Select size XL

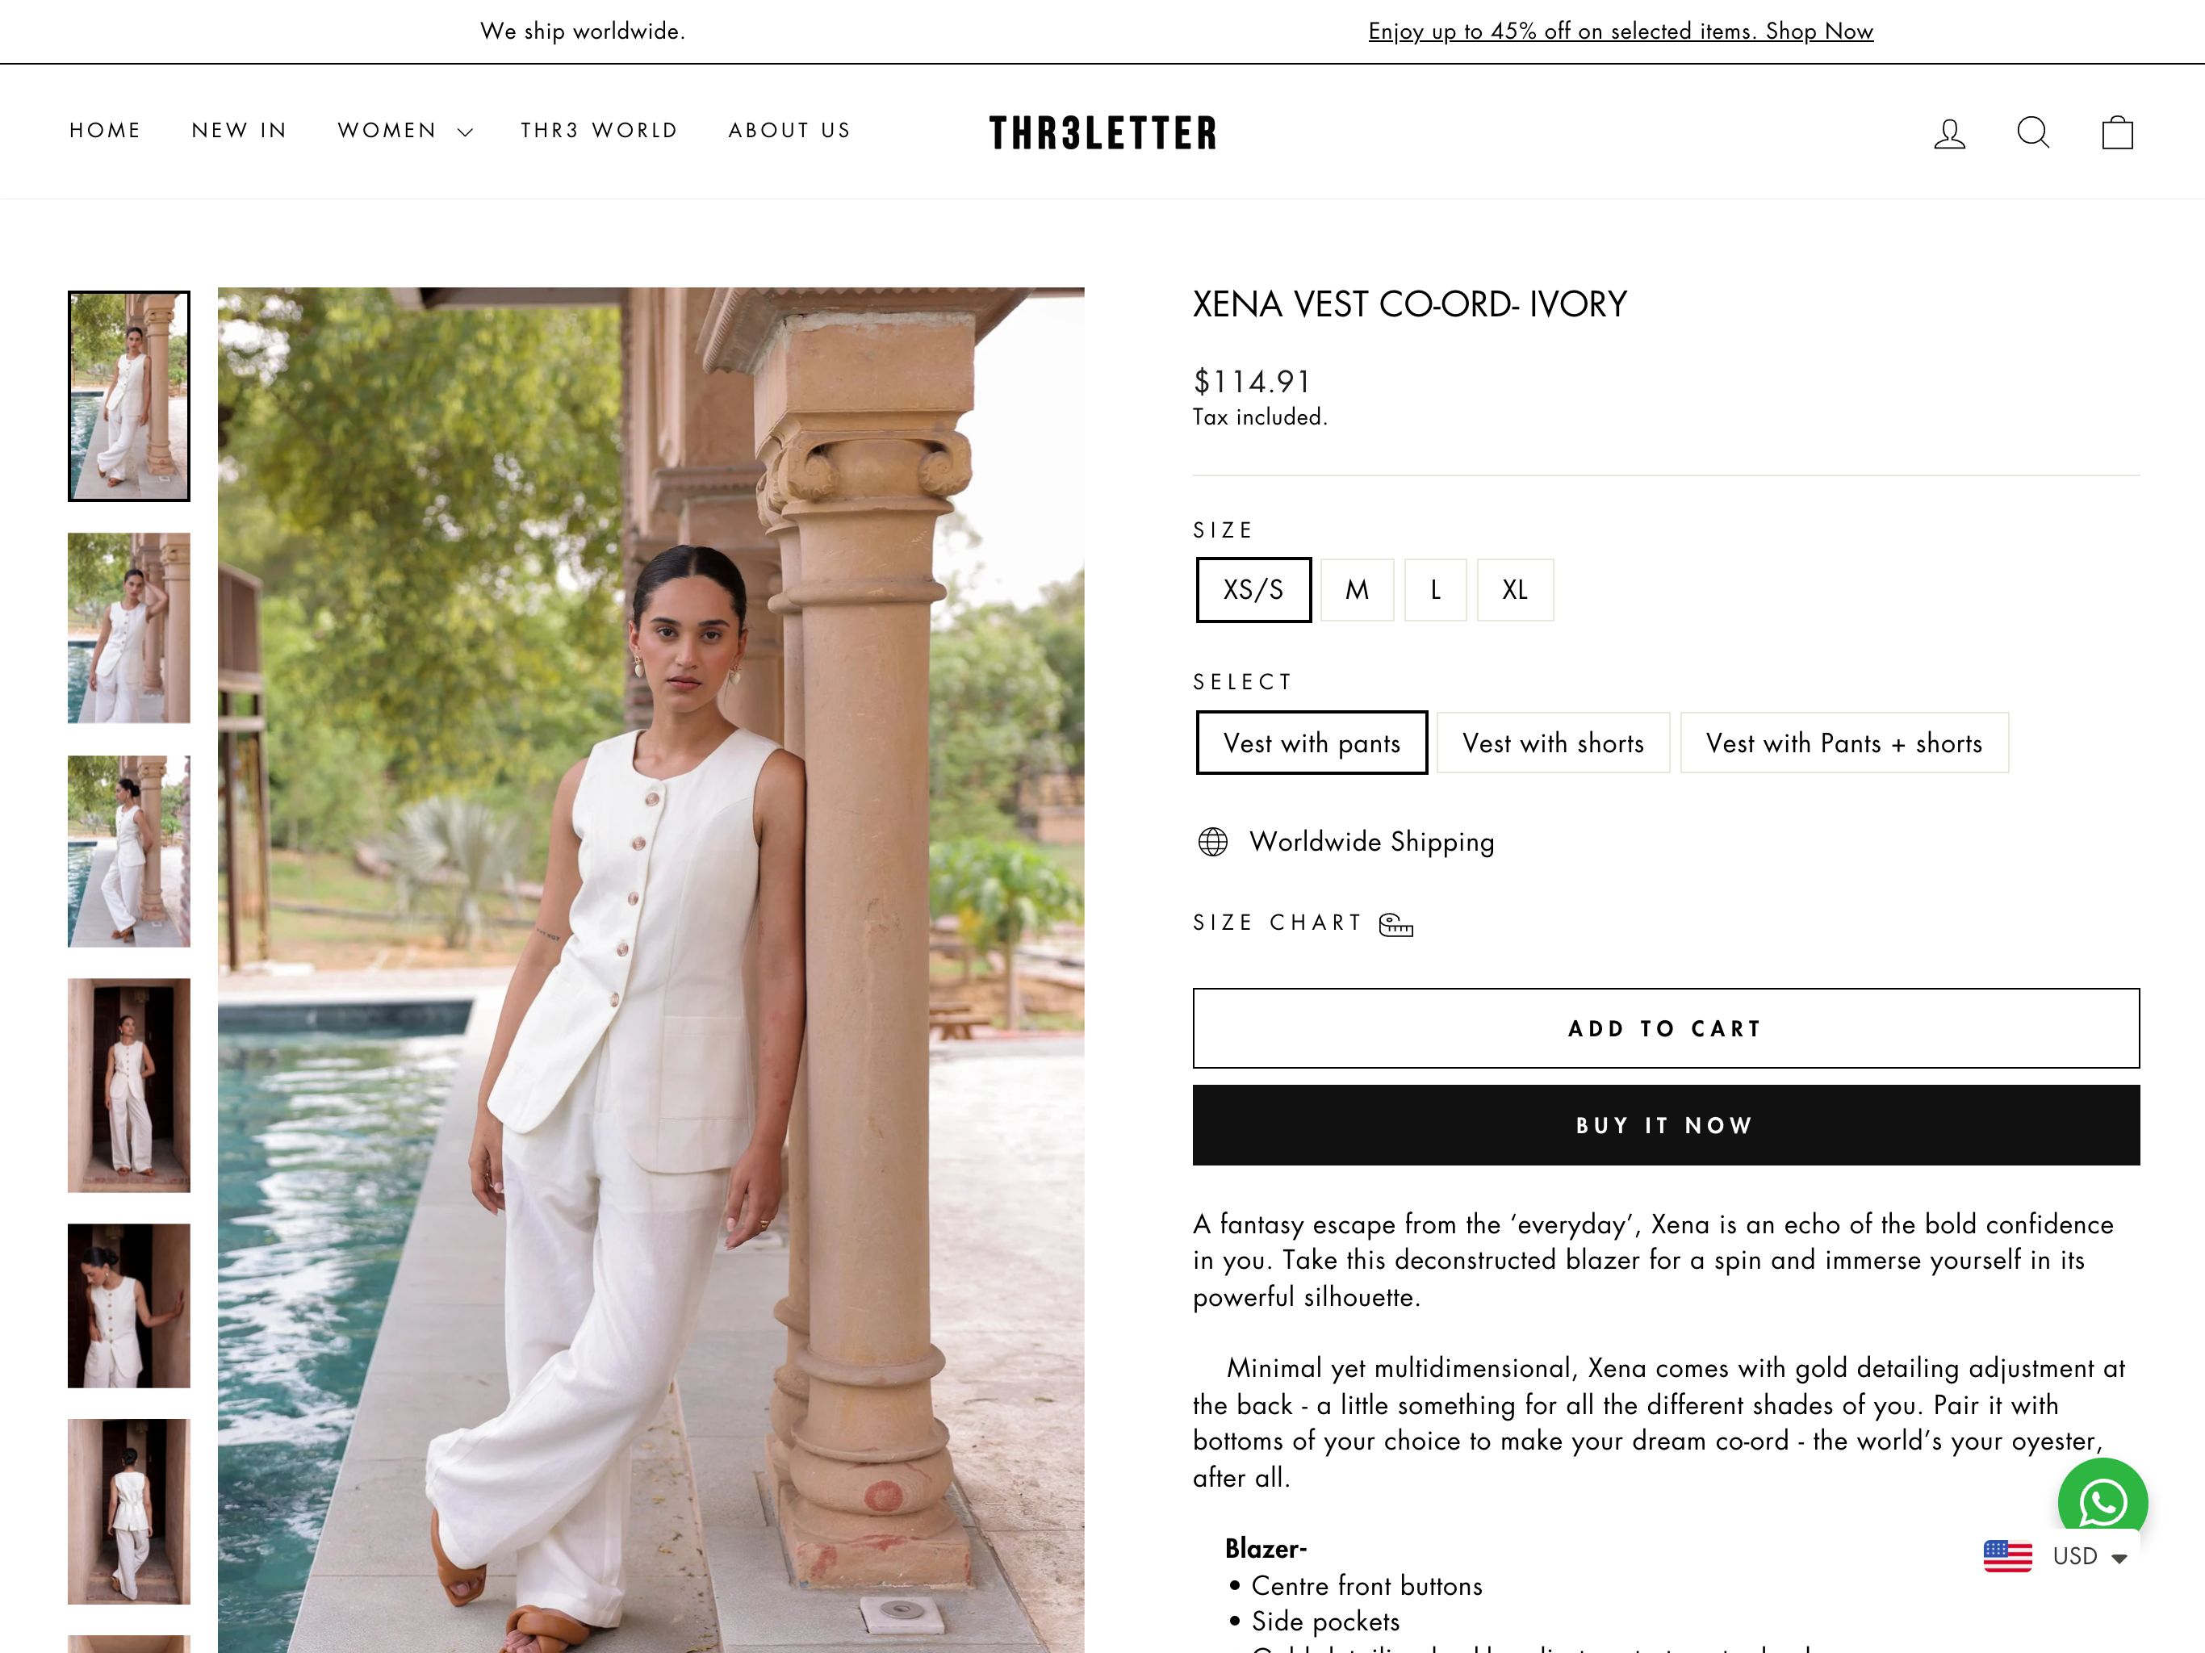pos(1514,590)
